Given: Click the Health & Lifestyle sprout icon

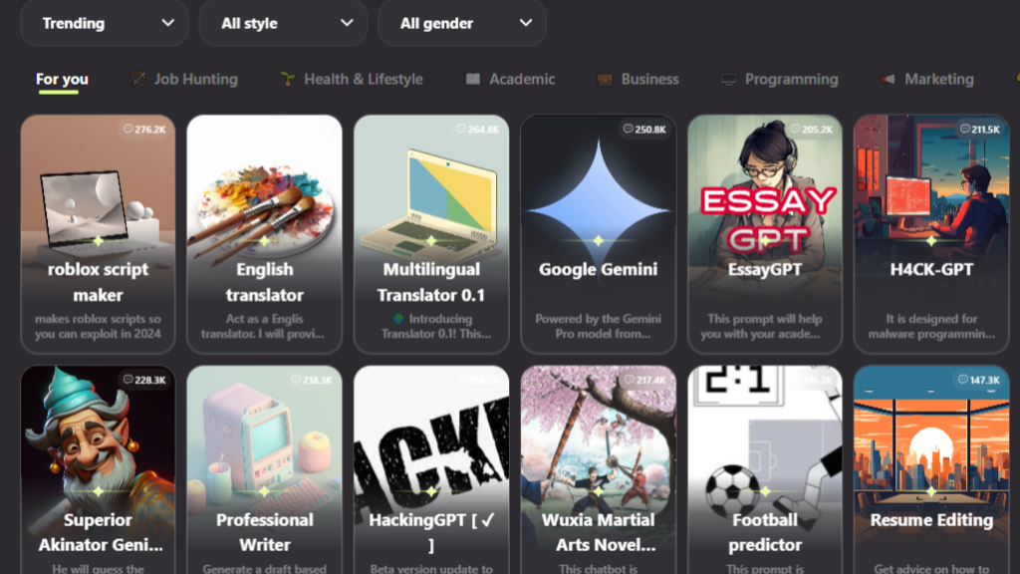Looking at the screenshot, I should [x=288, y=79].
